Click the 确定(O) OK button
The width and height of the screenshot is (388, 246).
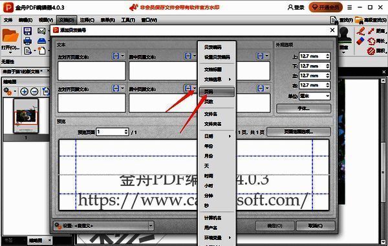[x=275, y=226]
